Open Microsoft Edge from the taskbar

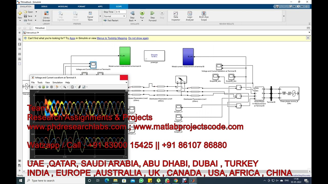[x=107, y=181]
